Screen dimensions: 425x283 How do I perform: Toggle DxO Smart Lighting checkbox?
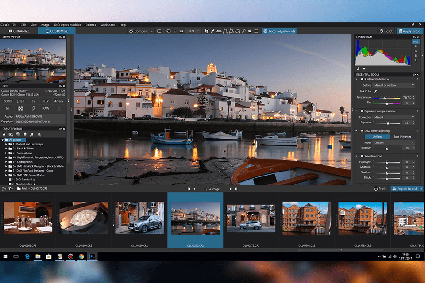362,131
